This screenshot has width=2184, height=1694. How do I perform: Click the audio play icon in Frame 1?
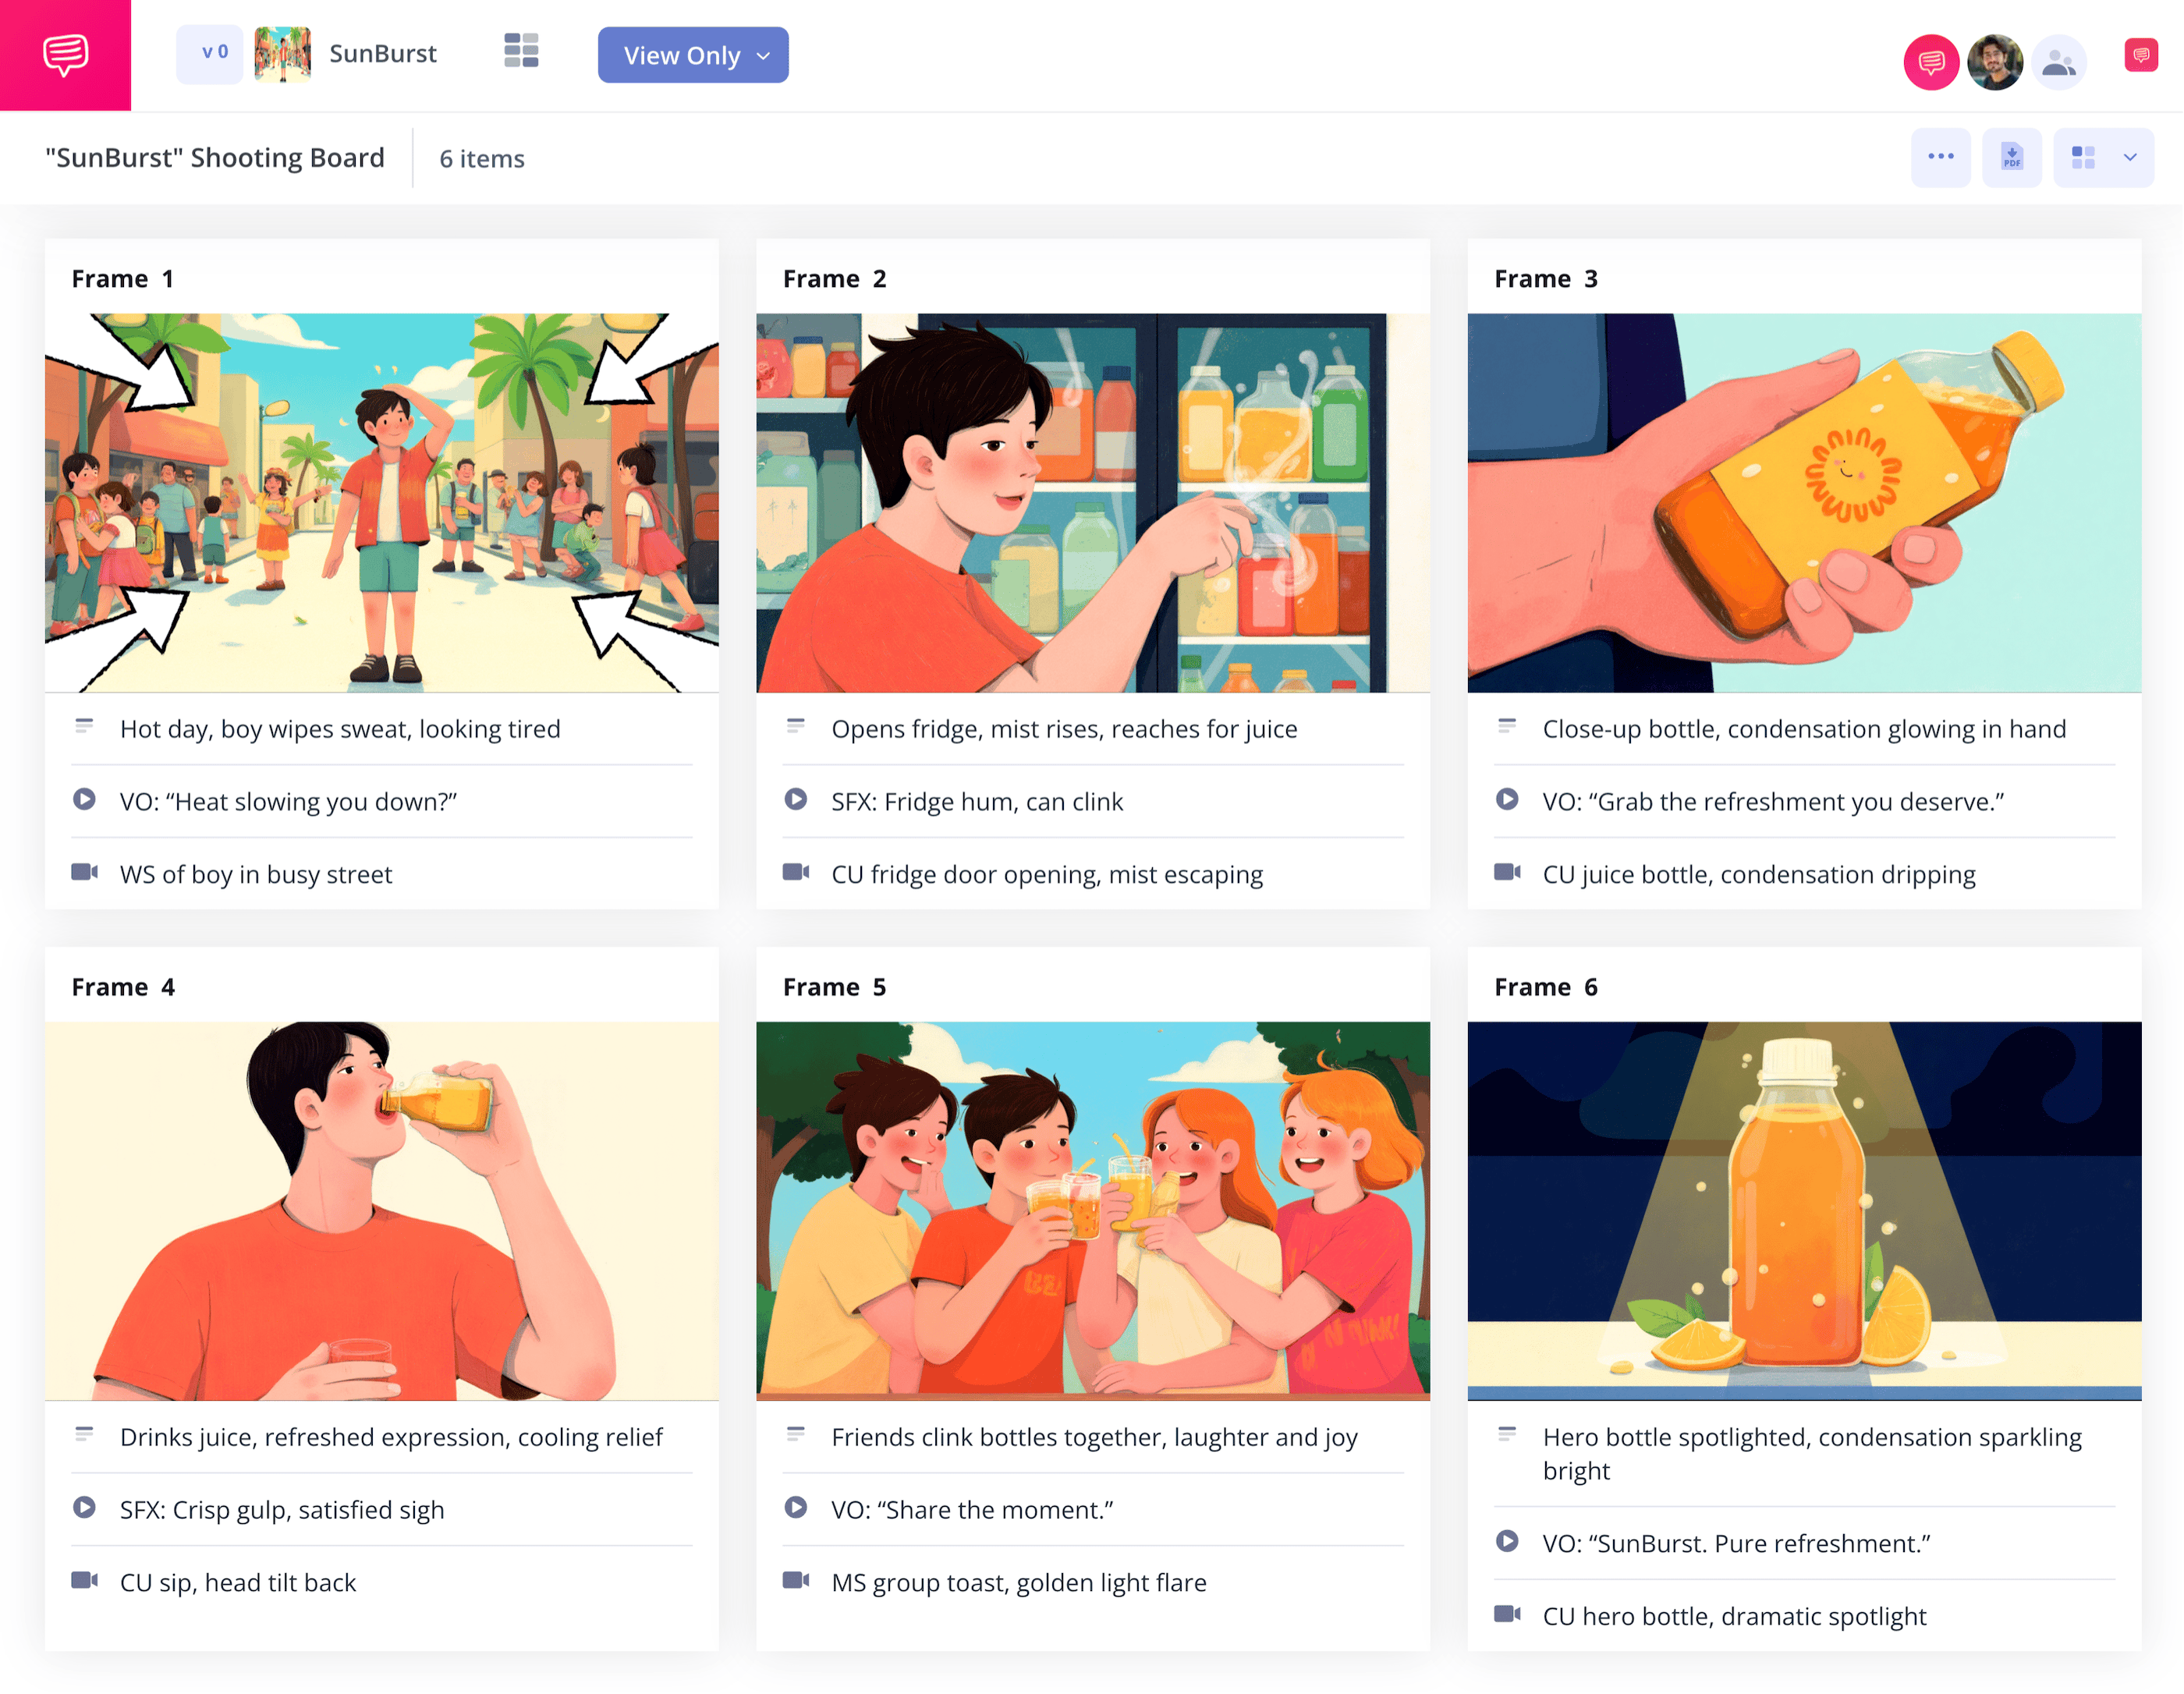(84, 800)
